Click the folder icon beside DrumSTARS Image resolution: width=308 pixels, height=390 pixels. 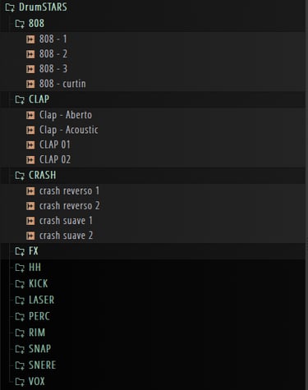[x=10, y=7]
